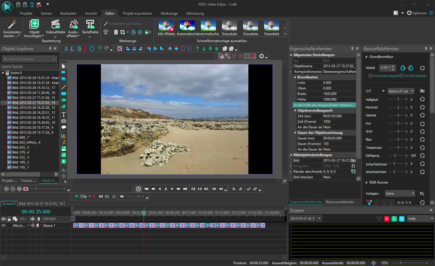Click the speaker volume icon
Screen dimensions: 435x266
point(122,196)
